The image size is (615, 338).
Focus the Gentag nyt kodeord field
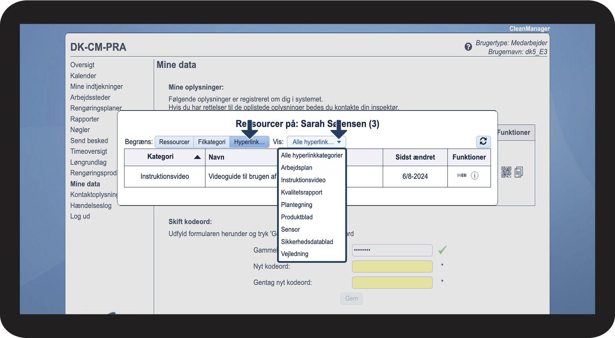click(x=392, y=283)
